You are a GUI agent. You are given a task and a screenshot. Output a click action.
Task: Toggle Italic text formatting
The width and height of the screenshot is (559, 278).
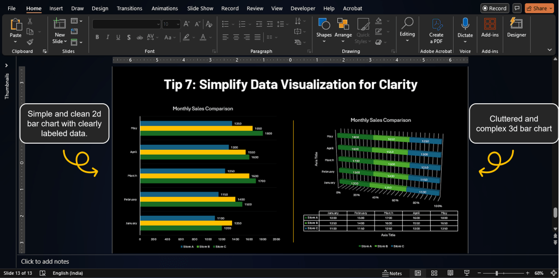point(108,37)
